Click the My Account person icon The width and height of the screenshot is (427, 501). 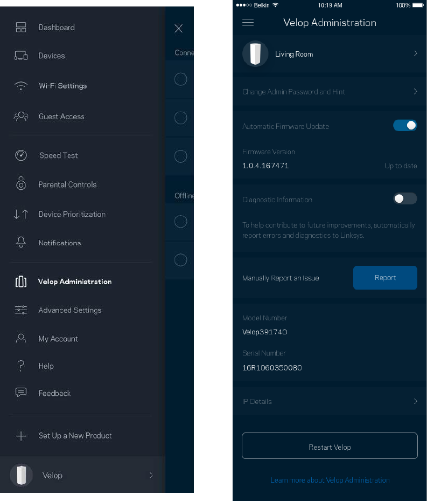tap(21, 338)
